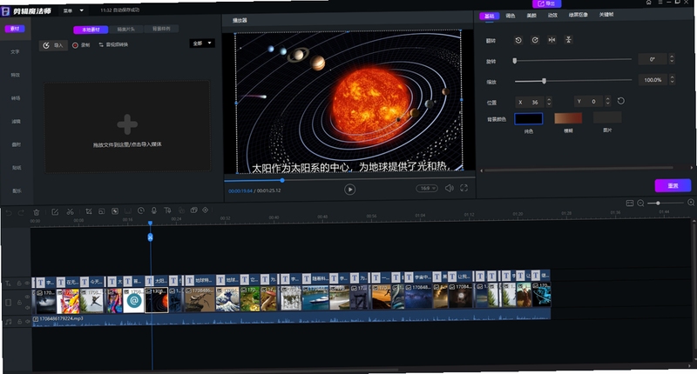The height and width of the screenshot is (374, 697).
Task: Open the 菜单 menu dropdown
Action: [73, 10]
